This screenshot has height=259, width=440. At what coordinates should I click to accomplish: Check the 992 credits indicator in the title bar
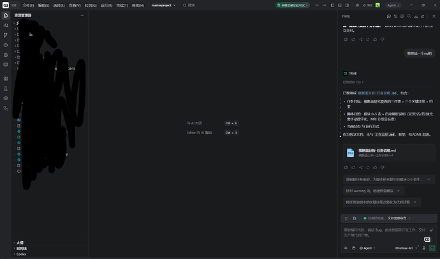click(367, 5)
